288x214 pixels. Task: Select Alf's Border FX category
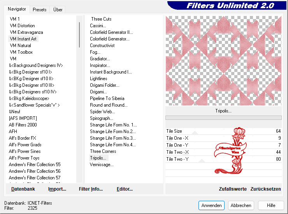[23, 138]
